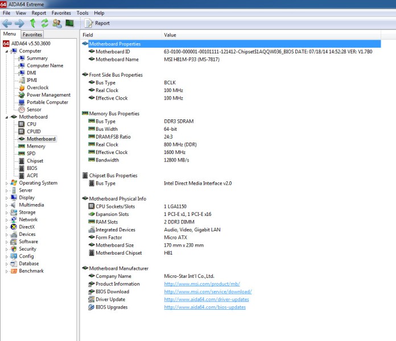The height and width of the screenshot is (341, 396).
Task: Open the users icon in toolbar
Action: point(57,23)
